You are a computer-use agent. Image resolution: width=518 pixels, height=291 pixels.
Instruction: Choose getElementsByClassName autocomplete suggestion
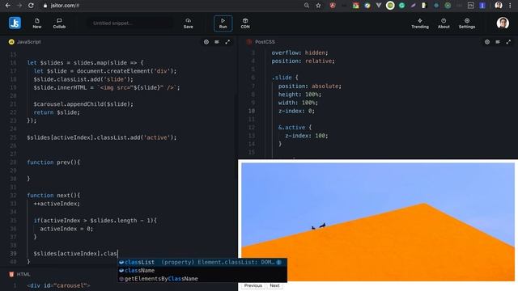(x=202, y=279)
